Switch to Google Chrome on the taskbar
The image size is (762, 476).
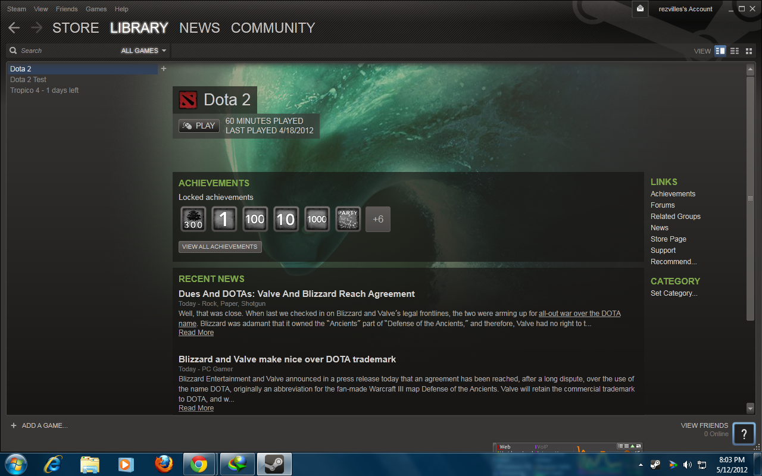(199, 464)
